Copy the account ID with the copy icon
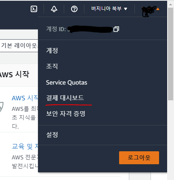The image size is (174, 180). click(116, 29)
